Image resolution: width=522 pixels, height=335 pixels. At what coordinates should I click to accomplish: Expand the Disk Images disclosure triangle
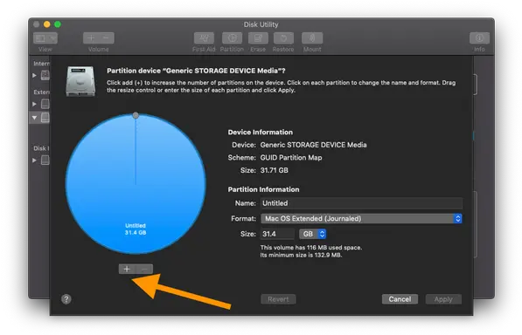[x=35, y=160]
